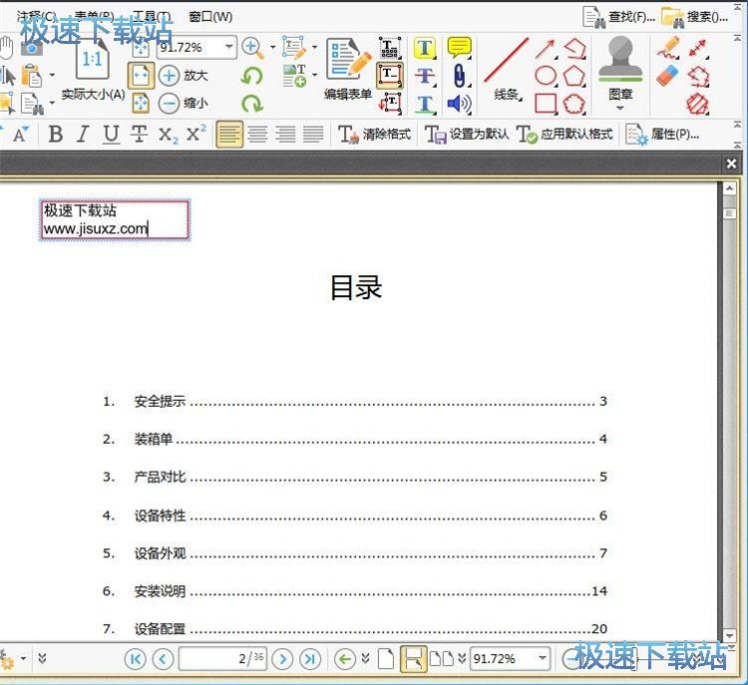Select the arrow drawing tool
The width and height of the screenshot is (748, 685).
pyautogui.click(x=545, y=49)
